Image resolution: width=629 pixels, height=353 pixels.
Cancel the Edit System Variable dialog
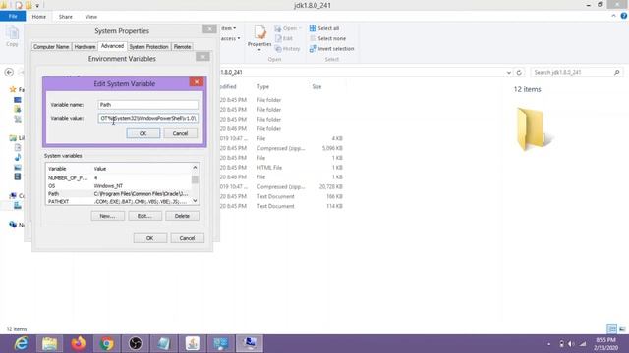[x=180, y=133]
